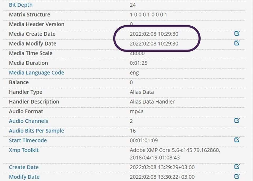Click the Media Time Scale label
Screen dimensions: 253x181
[31, 53]
